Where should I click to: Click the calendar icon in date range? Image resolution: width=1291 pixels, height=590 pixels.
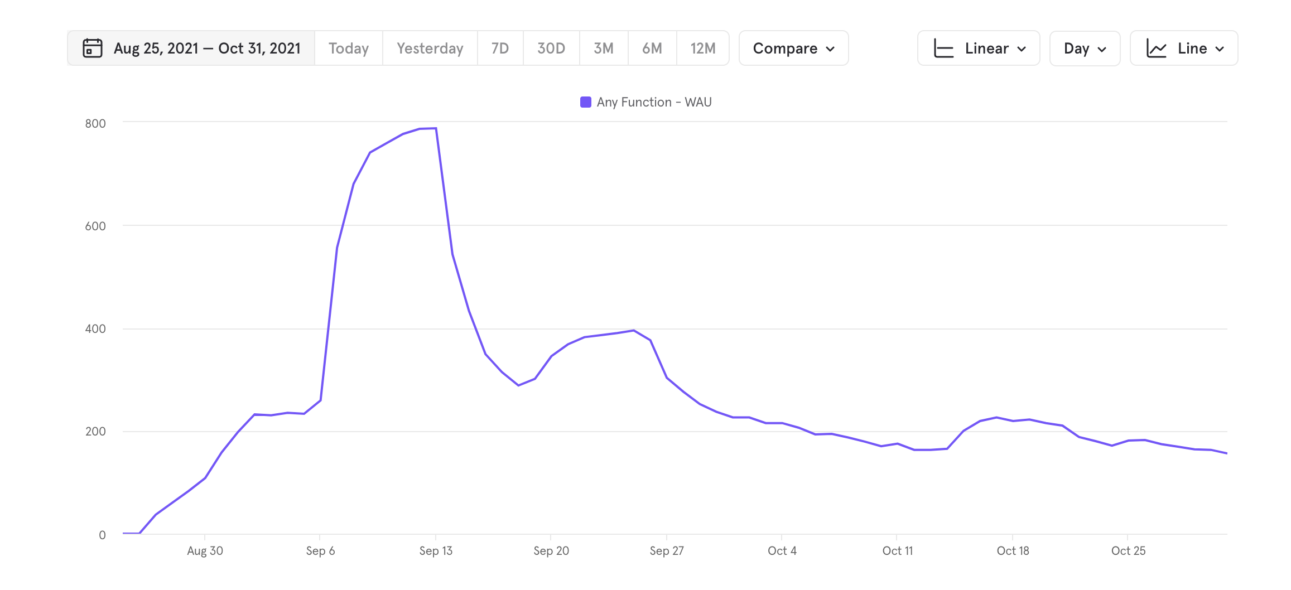pos(93,49)
